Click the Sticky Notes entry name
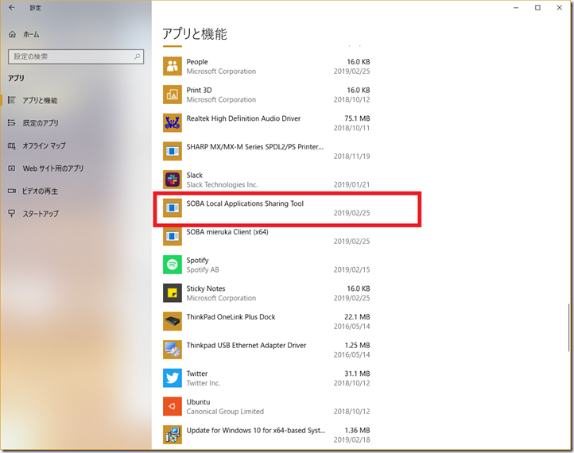Viewport: 574px width, 453px height. (x=206, y=288)
